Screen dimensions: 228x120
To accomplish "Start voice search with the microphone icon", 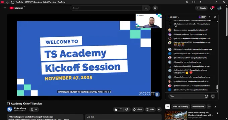I will click(155, 8).
